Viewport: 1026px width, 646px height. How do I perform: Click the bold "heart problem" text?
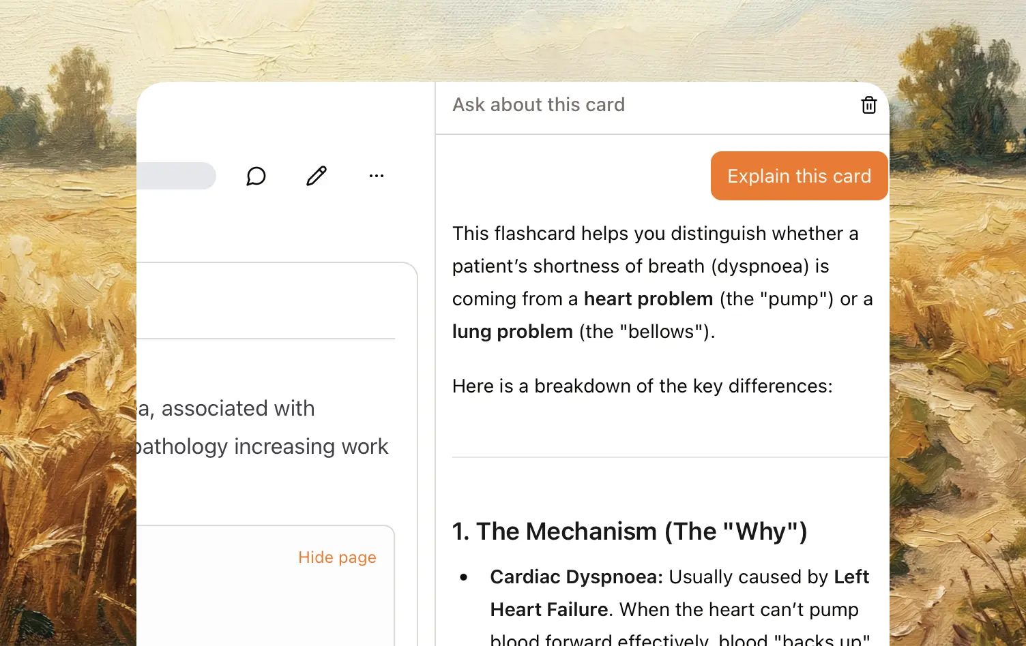[648, 299]
